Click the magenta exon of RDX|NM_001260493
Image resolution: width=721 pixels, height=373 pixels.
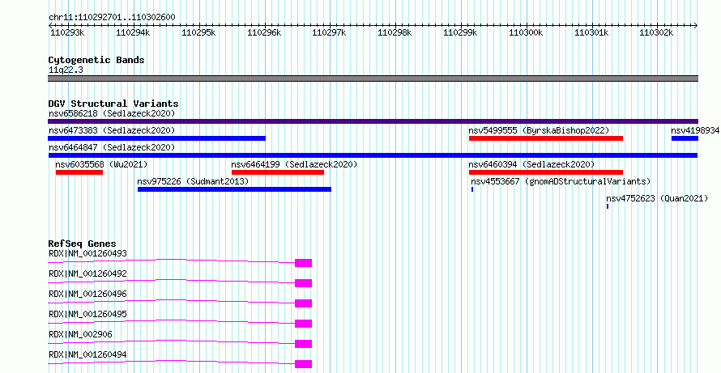(x=304, y=263)
